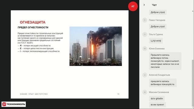Click Юлия Еникеева's avatar in chat
Screen dimensions: 194x109
[x=145, y=48]
